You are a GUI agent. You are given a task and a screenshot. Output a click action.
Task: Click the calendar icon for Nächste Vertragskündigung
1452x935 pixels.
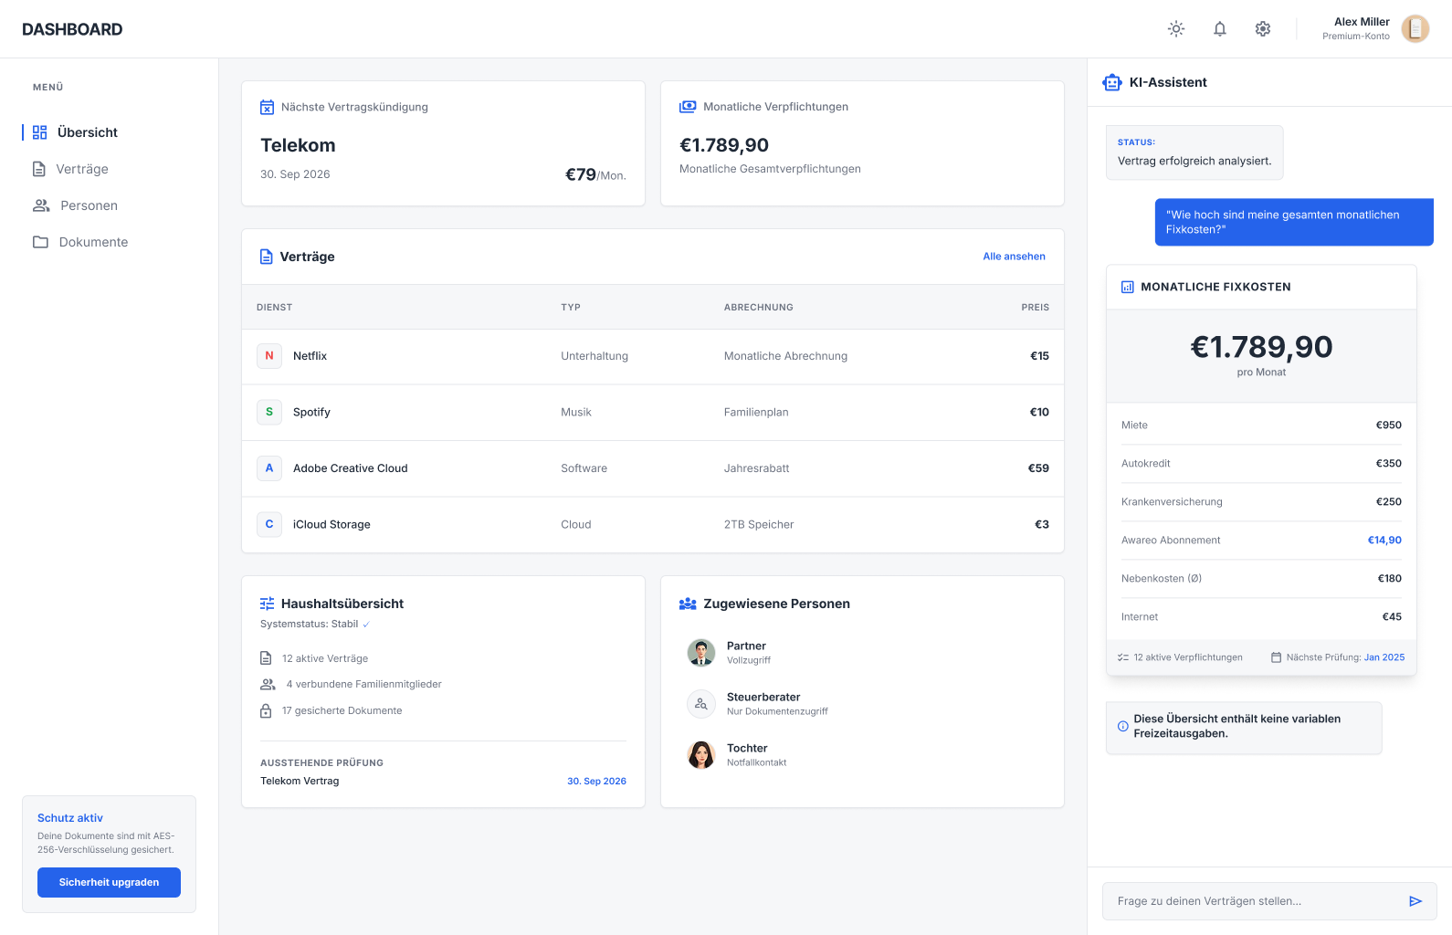(267, 107)
